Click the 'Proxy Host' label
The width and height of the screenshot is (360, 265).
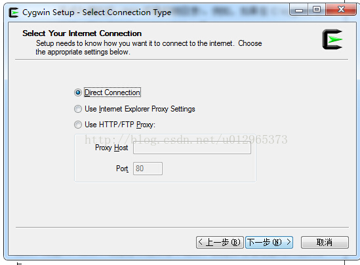click(x=111, y=148)
